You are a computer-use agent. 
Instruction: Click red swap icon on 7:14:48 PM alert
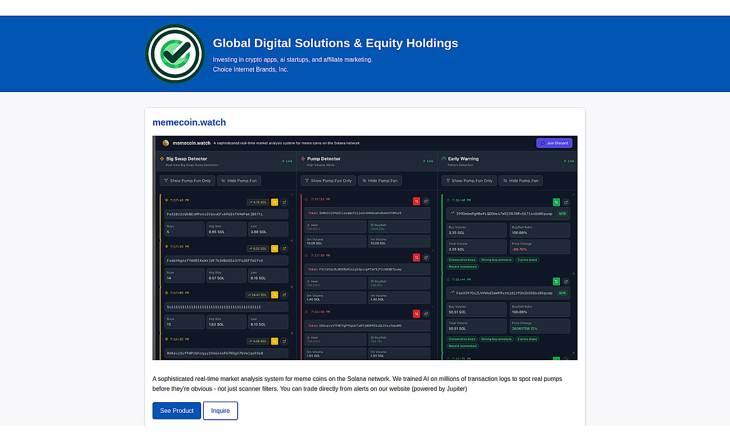click(417, 314)
